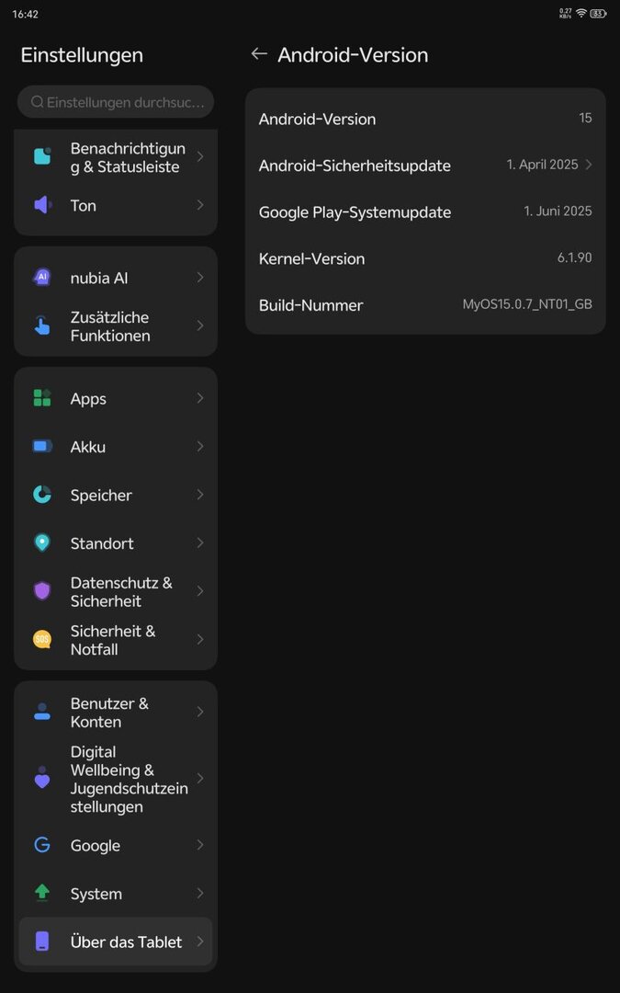Expand the Benutzer & Konten chevron

(199, 713)
